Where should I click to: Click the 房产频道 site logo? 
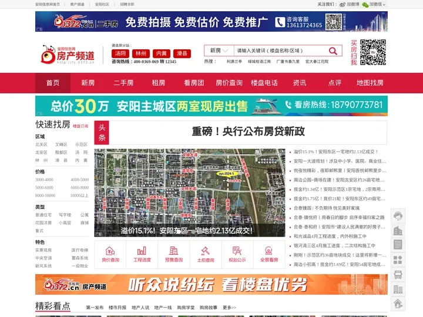click(68, 55)
